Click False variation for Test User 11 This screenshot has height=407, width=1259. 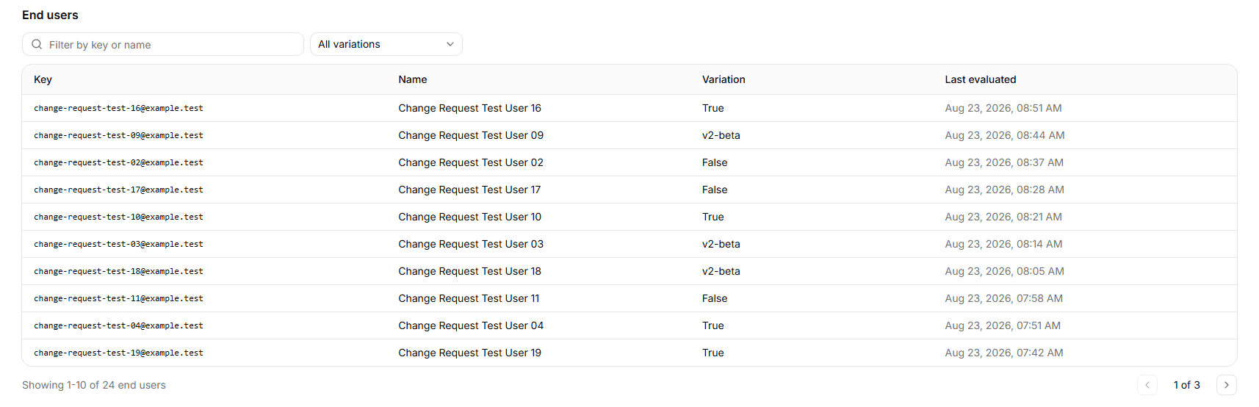click(715, 298)
